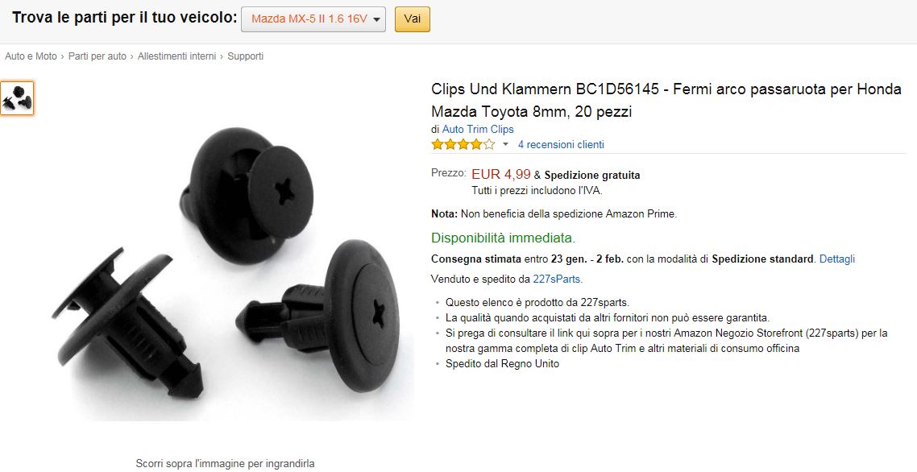The width and height of the screenshot is (917, 472).
Task: Select the product thumbnail image
Action: tap(17, 98)
